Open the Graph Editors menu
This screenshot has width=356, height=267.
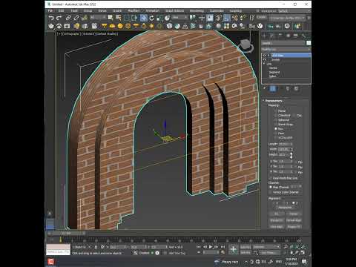tap(174, 11)
